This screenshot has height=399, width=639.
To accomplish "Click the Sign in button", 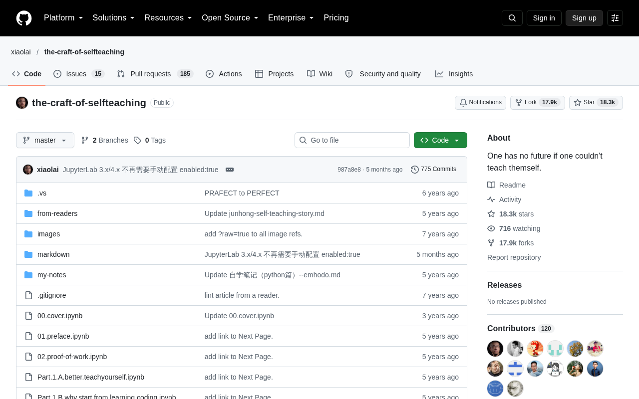I will click(544, 18).
